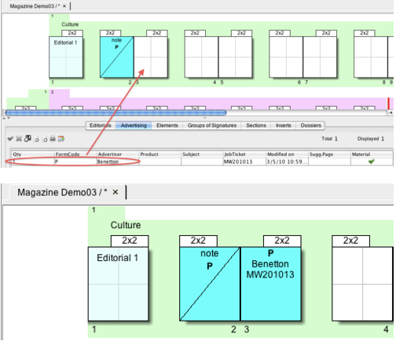Click the green Material checkmark for Benetton
The width and height of the screenshot is (396, 341).
coord(371,161)
